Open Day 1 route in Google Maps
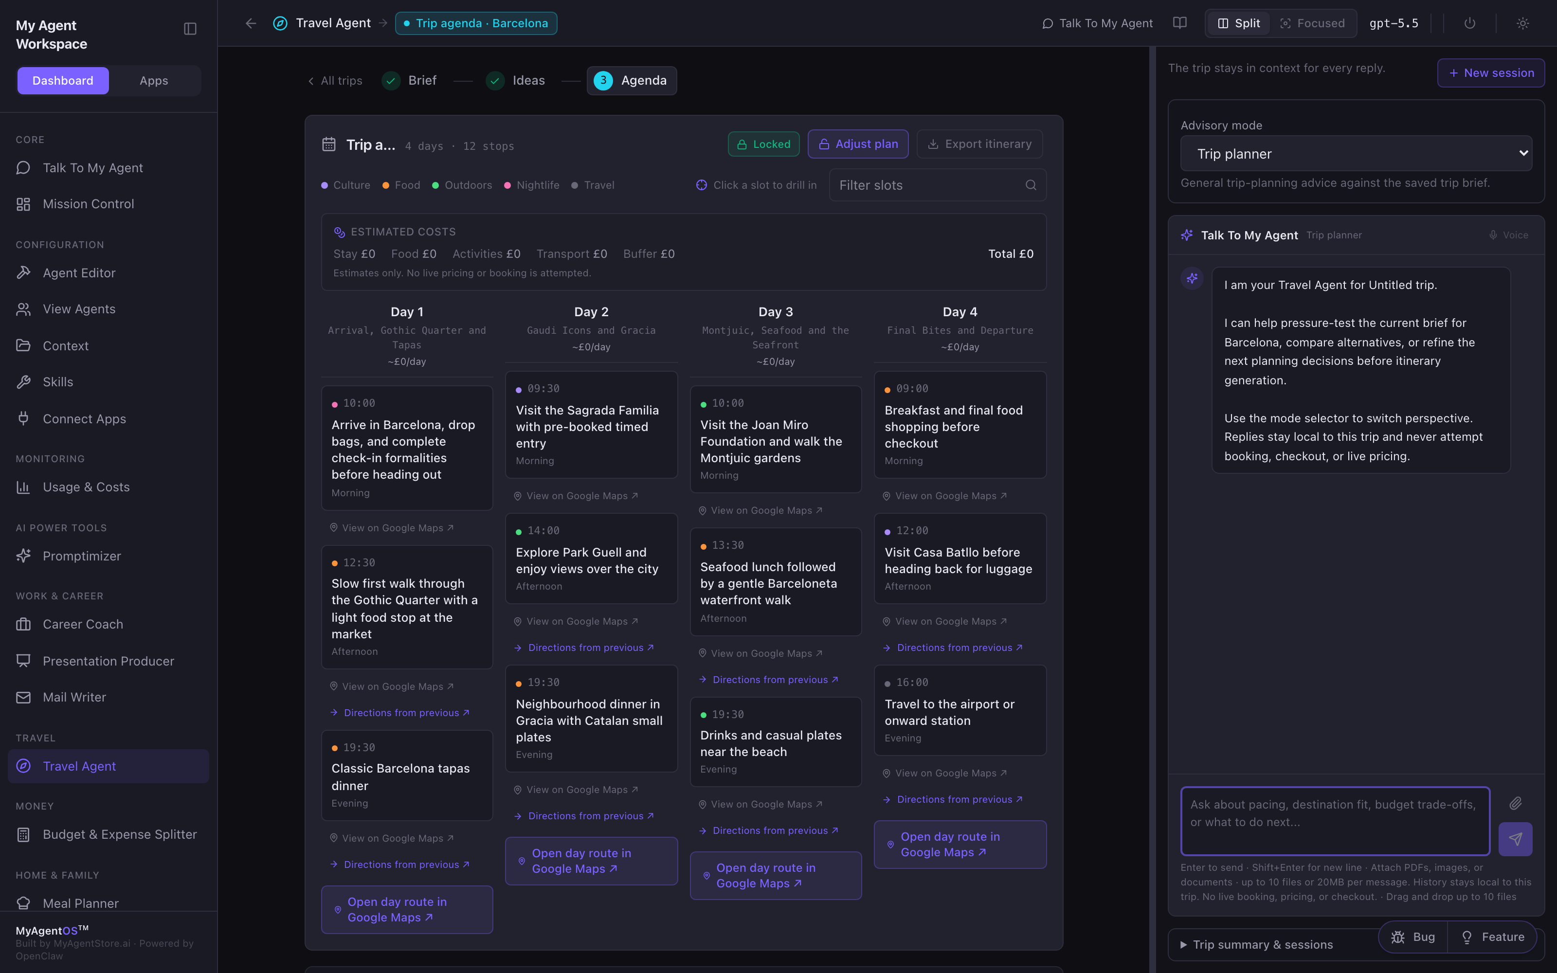1557x973 pixels. point(407,910)
